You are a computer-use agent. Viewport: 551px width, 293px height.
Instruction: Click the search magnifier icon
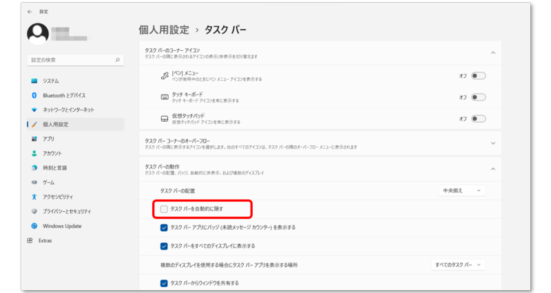[117, 60]
